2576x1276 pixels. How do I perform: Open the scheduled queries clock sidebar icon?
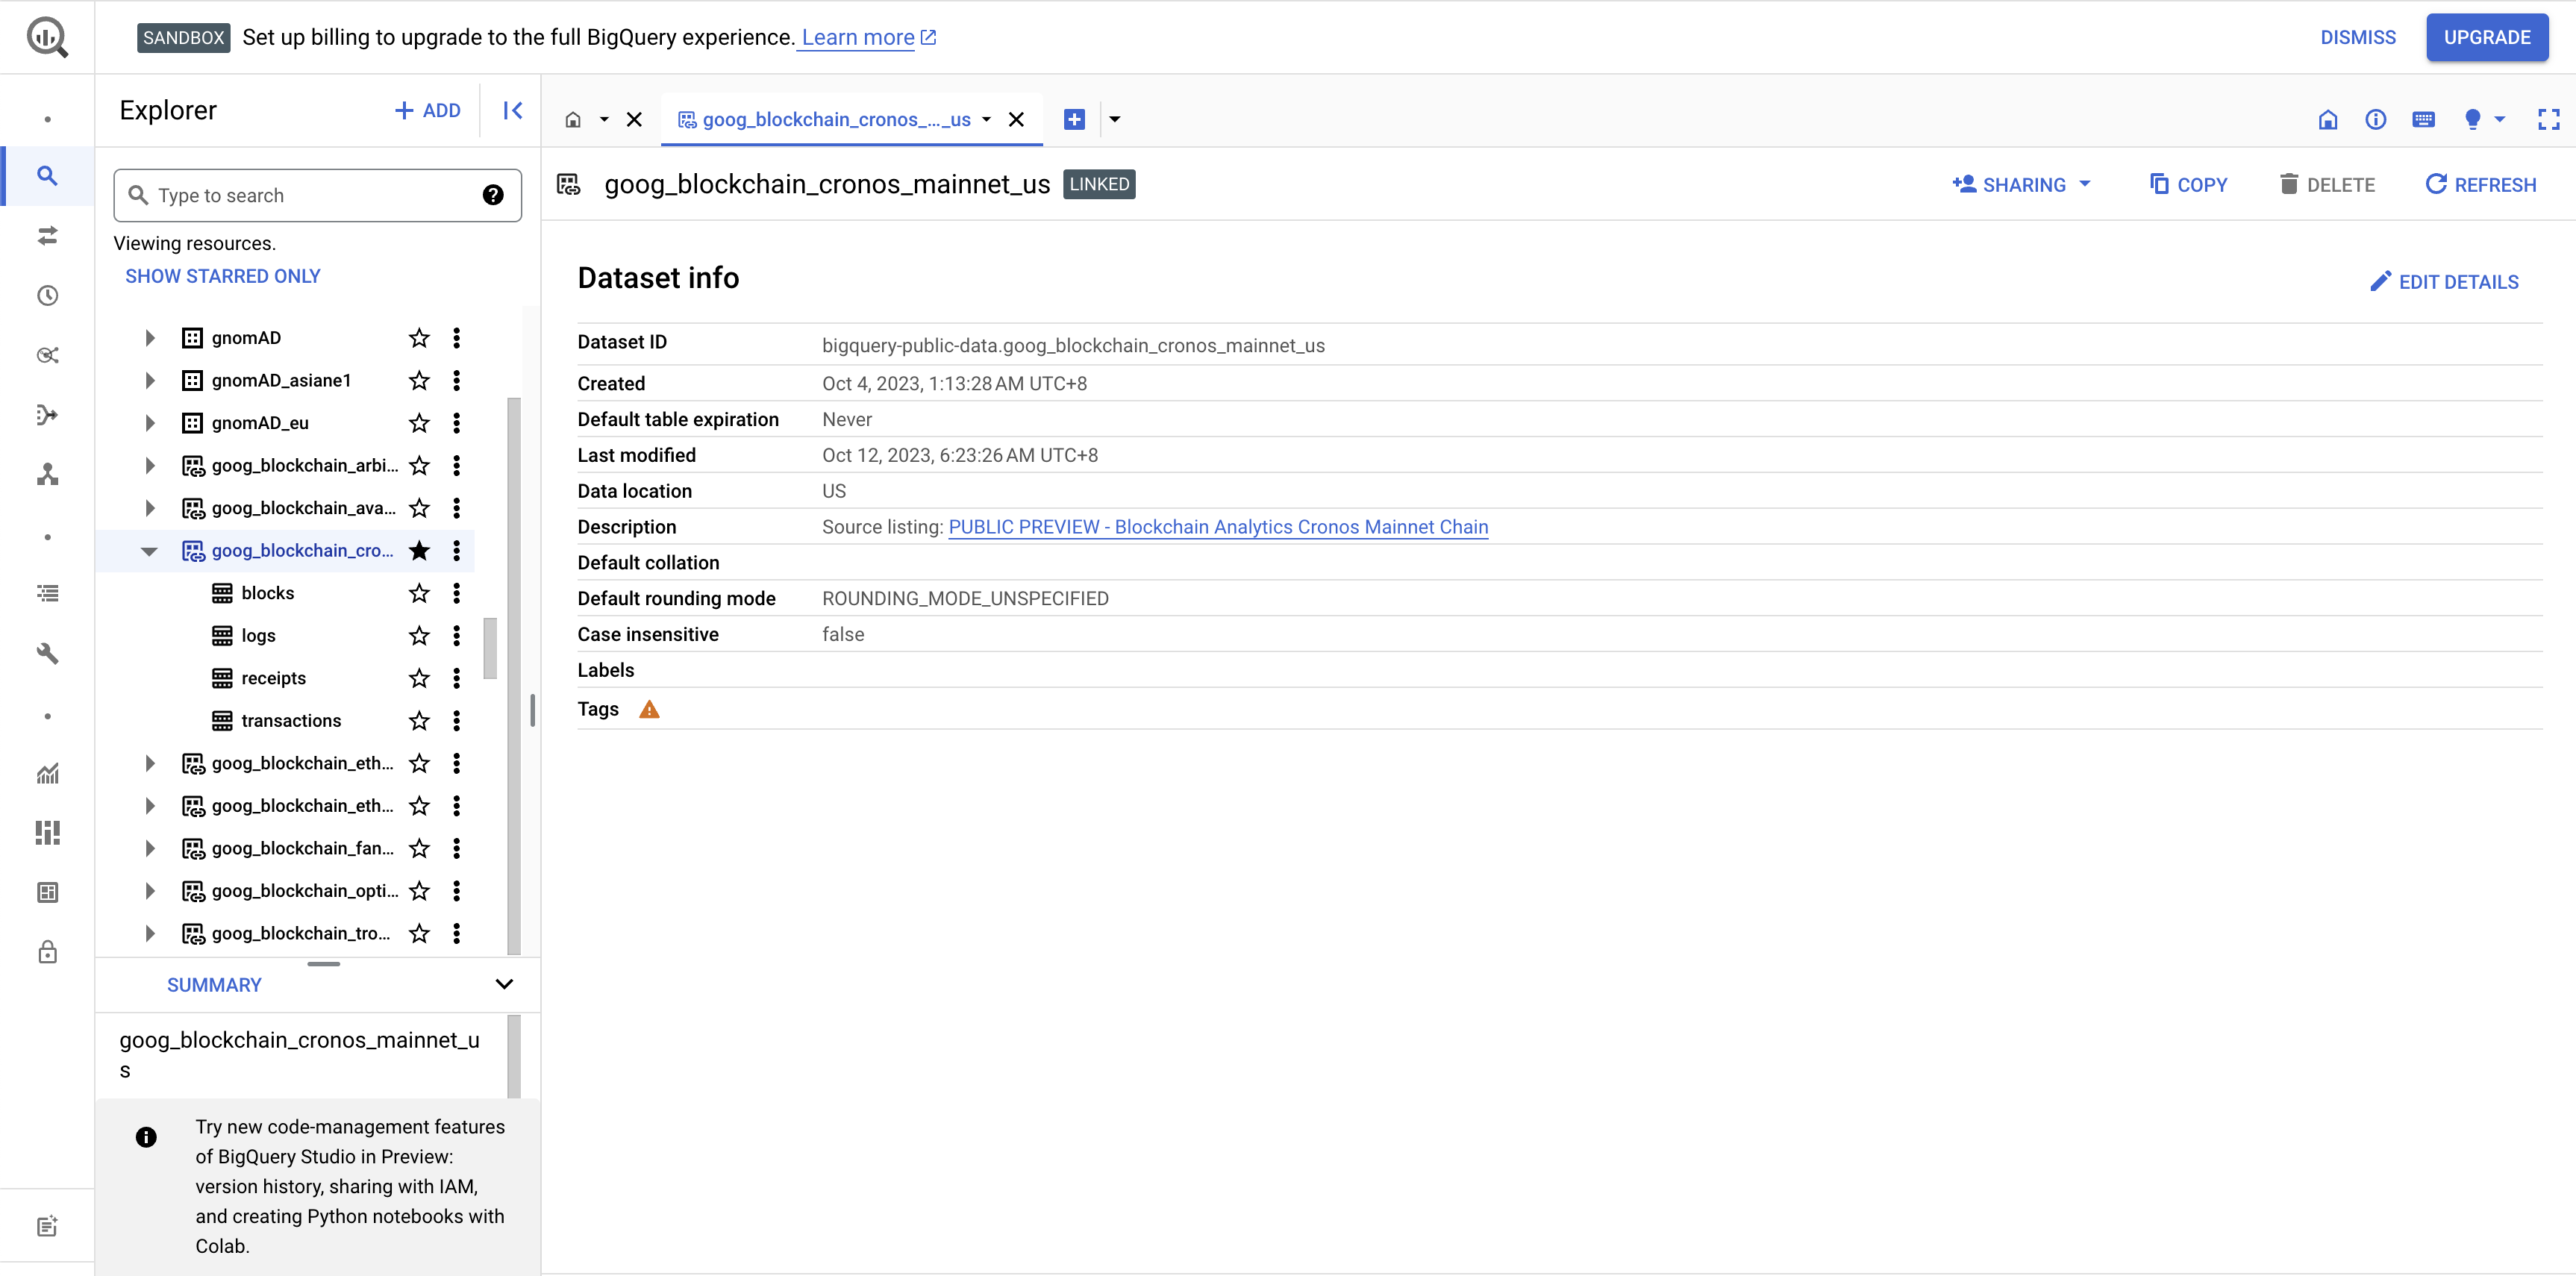click(47, 296)
